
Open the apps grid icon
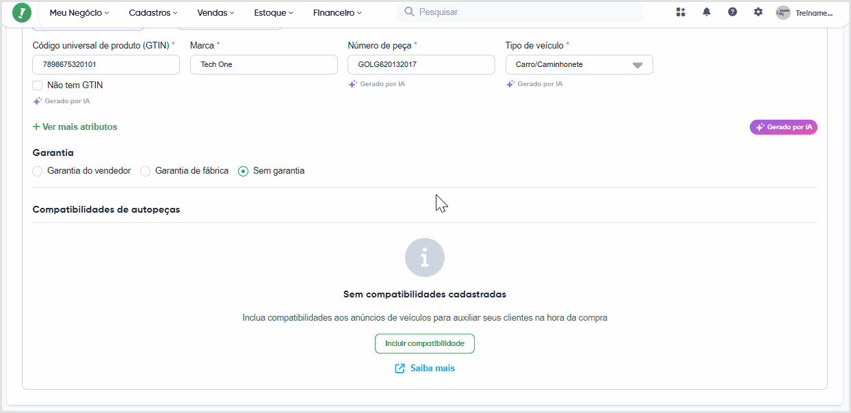coord(681,12)
